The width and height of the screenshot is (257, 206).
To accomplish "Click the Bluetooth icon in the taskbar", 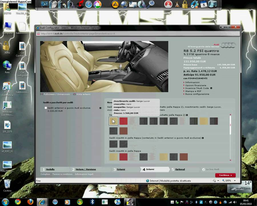I will [92, 202].
